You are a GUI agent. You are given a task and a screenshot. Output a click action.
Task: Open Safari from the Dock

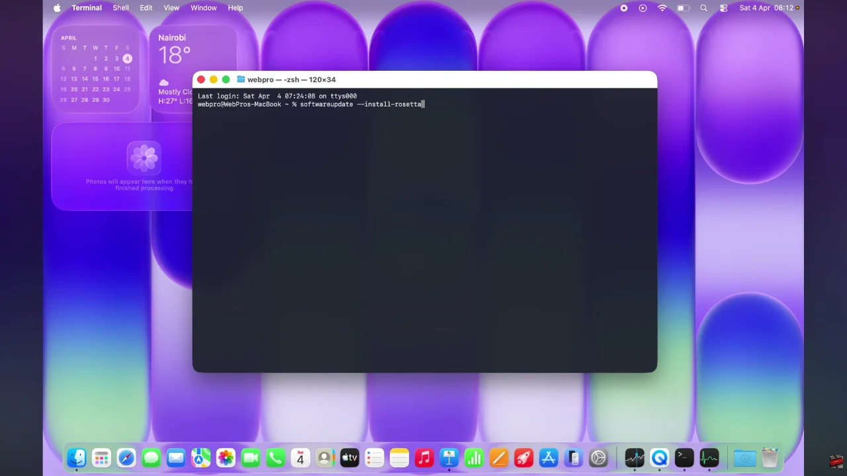pos(126,457)
